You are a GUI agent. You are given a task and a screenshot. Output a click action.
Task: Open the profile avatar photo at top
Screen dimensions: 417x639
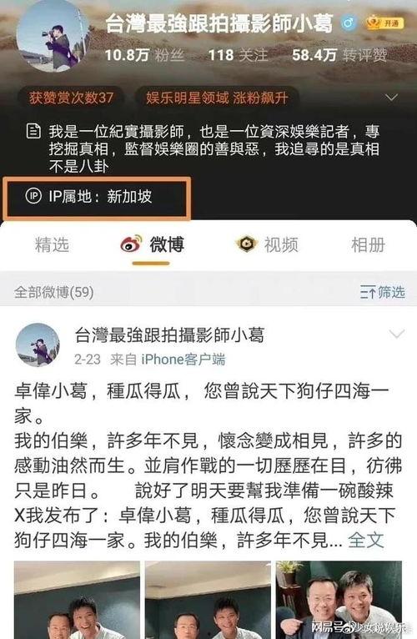(53, 36)
